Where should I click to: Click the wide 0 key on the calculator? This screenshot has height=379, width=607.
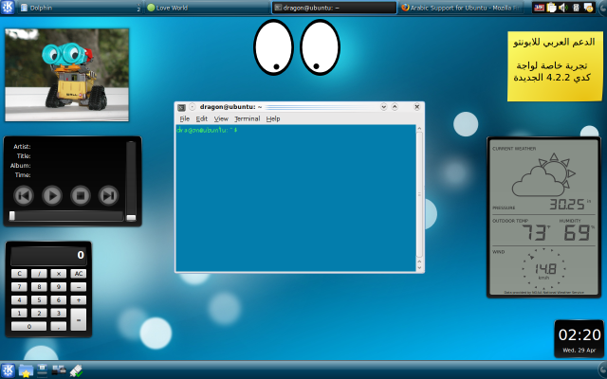tap(29, 326)
